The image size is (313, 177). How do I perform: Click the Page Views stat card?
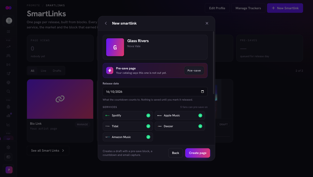(60, 48)
